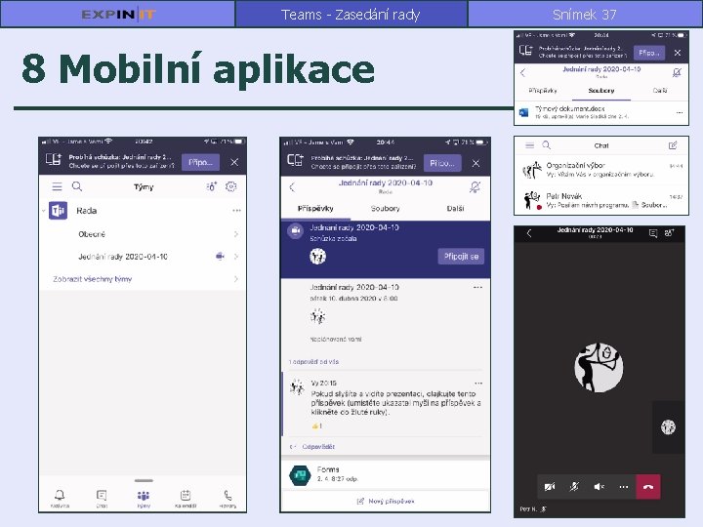
Task: Open Petr Novák chat
Action: pos(600,200)
